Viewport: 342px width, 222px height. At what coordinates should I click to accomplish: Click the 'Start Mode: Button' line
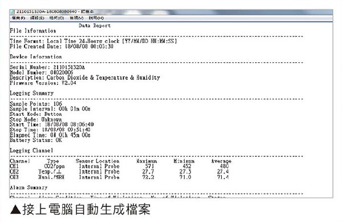[x=36, y=114]
